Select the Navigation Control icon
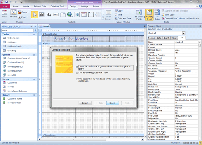 pos(84,15)
